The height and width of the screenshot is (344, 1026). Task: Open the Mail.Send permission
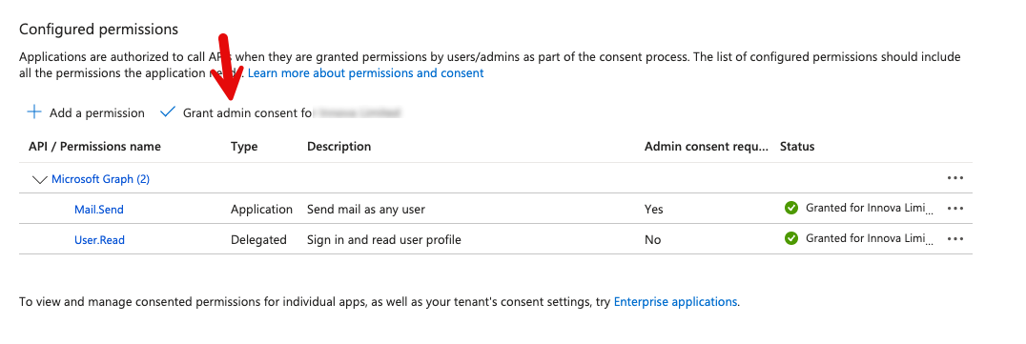[99, 210]
